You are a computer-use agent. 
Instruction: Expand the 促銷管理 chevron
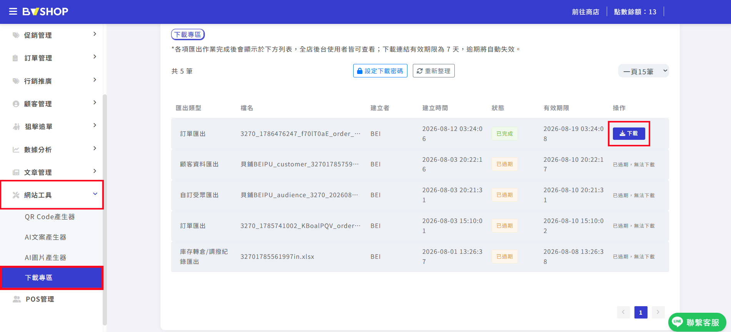(x=95, y=34)
